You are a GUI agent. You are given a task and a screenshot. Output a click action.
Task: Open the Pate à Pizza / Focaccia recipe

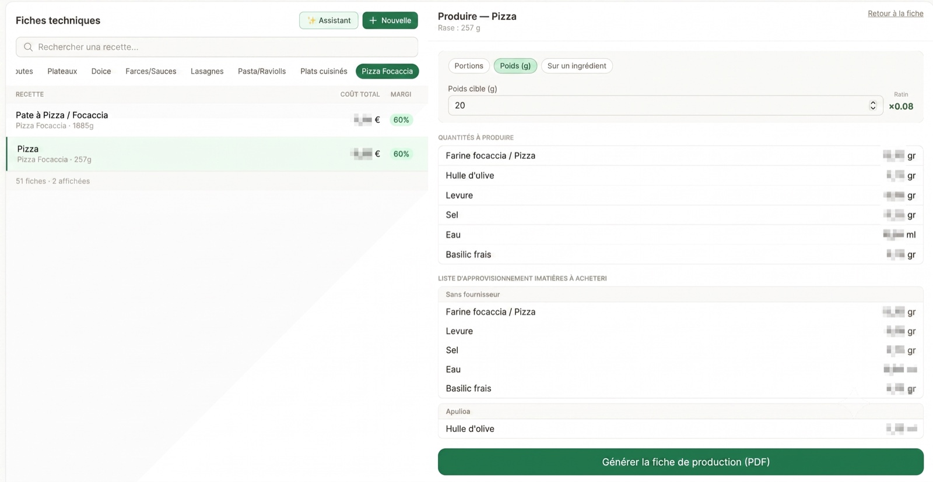217,120
